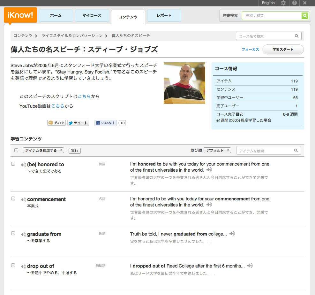Play the 'graduated from college' sentence audio
Image resolution: width=315 pixels, height=295 pixels.
tap(232, 234)
